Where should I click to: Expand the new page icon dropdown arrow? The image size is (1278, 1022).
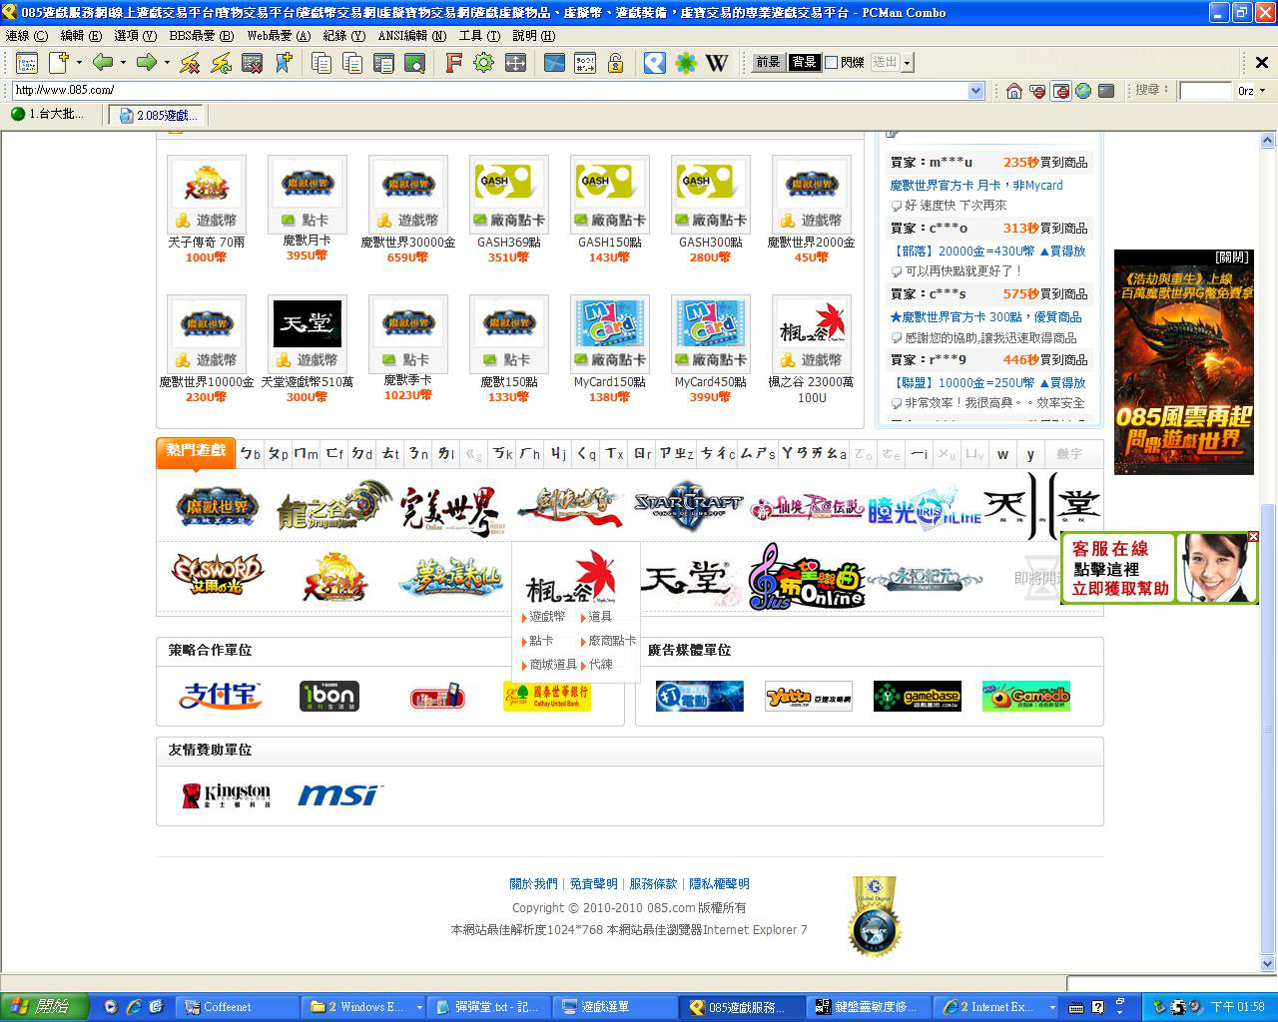[x=78, y=63]
